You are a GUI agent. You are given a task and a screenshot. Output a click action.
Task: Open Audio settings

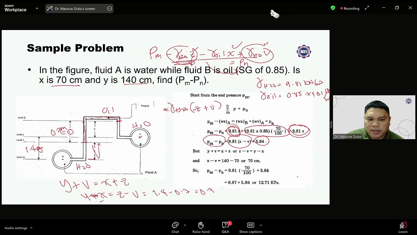pos(16,228)
